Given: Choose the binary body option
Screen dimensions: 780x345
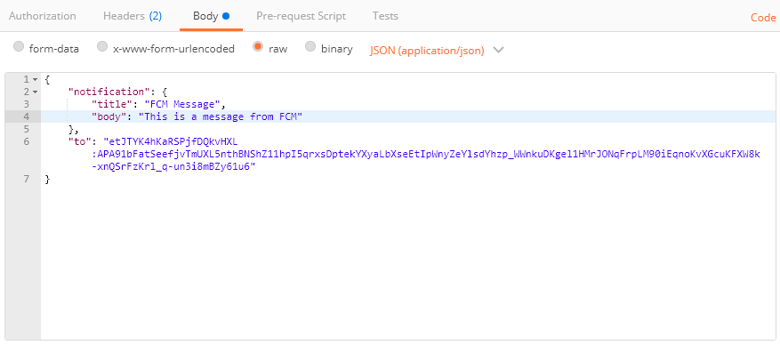Looking at the screenshot, I should coord(310,47).
